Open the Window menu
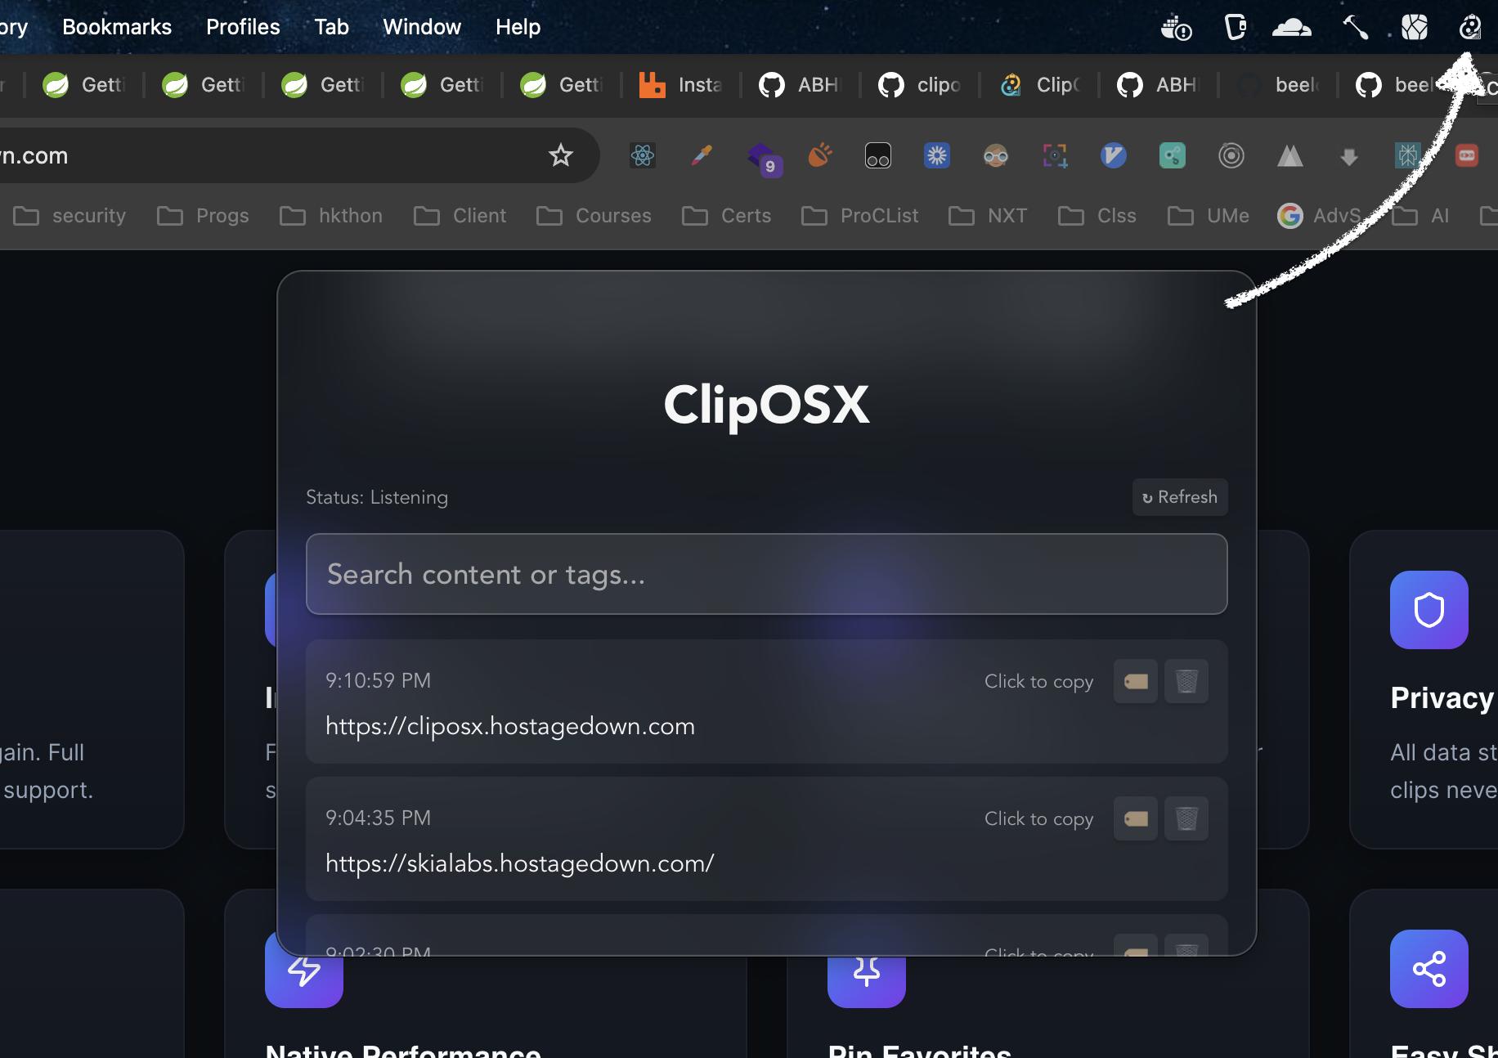The height and width of the screenshot is (1058, 1498). tap(422, 27)
